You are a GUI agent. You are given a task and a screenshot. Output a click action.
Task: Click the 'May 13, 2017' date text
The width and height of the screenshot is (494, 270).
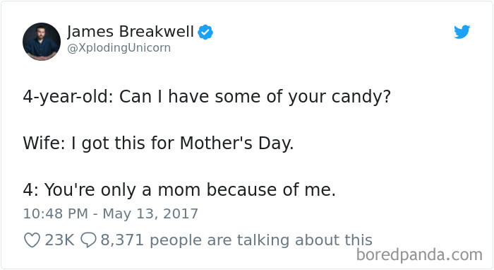[x=150, y=214]
